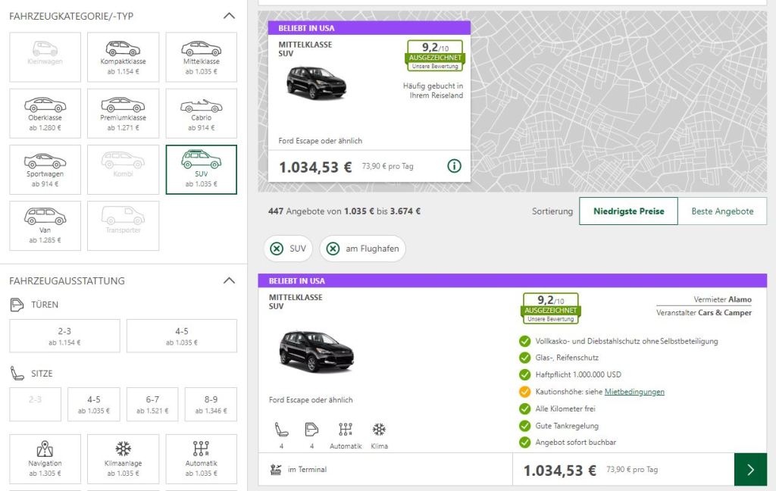Collapse the Fahrzeugkategorie/-Typ section

coord(230,15)
